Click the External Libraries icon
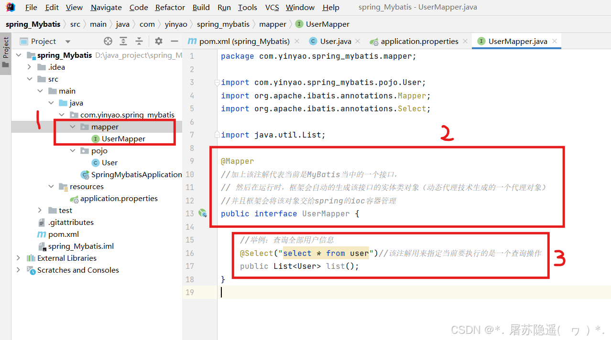611x340 pixels. (x=32, y=258)
